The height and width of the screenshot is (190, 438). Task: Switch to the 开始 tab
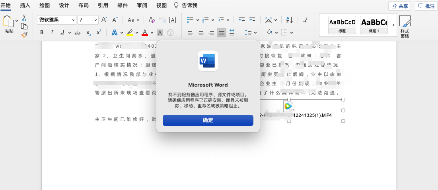click(6, 5)
